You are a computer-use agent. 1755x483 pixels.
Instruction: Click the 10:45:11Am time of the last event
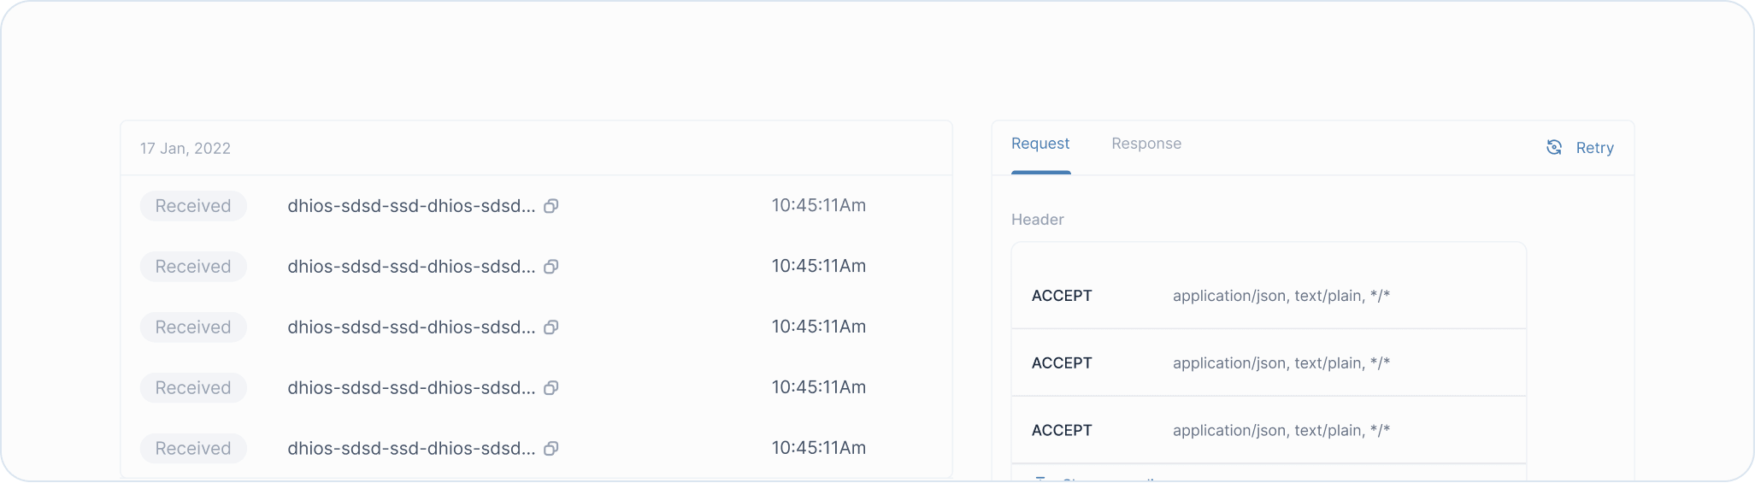(818, 448)
